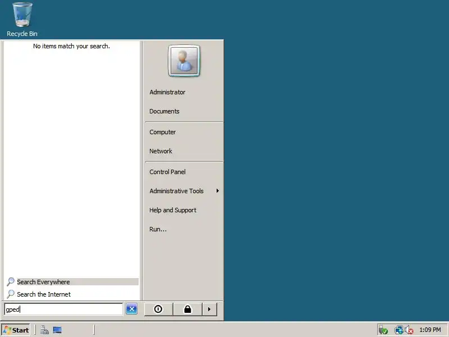Click the 1:09 PM taskbar clock
This screenshot has height=337, width=449.
click(430, 330)
